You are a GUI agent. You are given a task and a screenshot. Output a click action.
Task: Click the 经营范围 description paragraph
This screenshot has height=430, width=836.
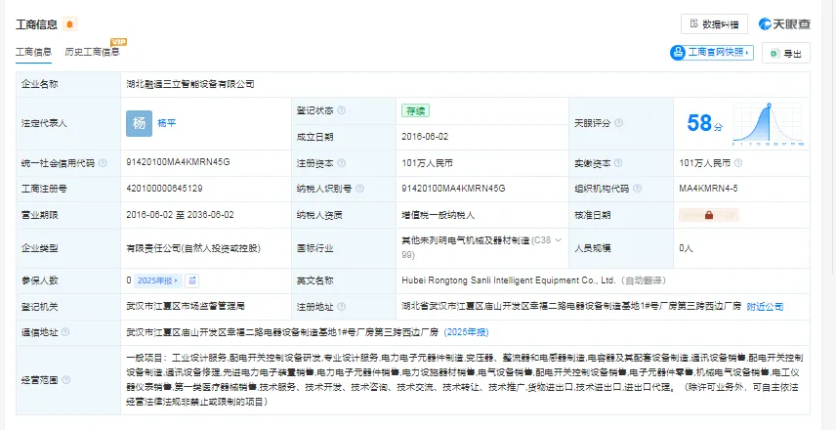(x=464, y=380)
